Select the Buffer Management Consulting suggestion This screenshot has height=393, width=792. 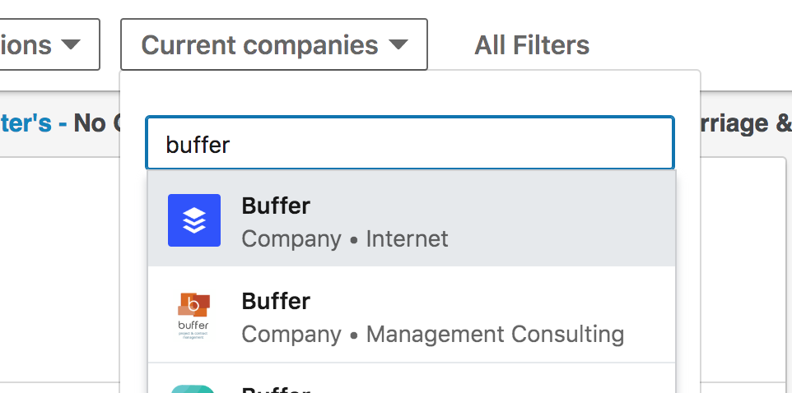411,314
